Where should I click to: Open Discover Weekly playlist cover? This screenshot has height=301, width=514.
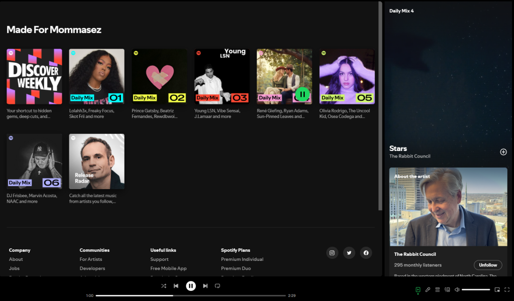(x=35, y=77)
